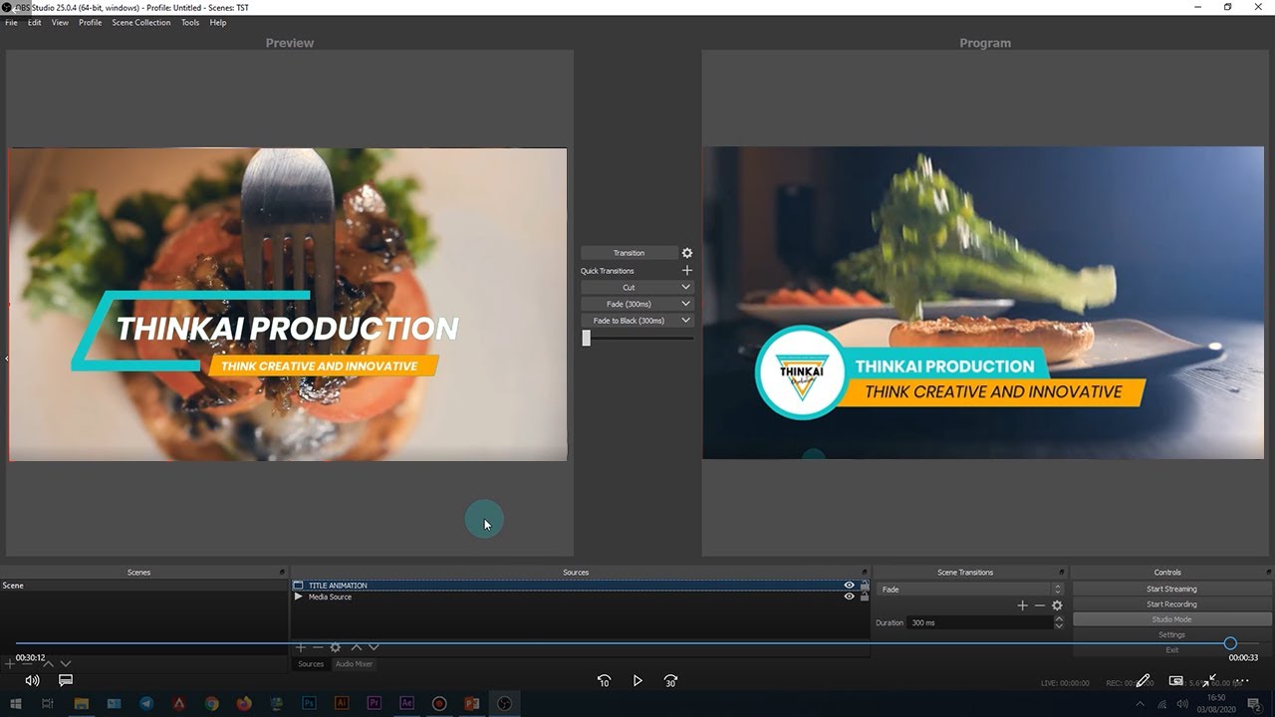Add a new source in Sources panel
The height and width of the screenshot is (717, 1275).
[x=301, y=647]
